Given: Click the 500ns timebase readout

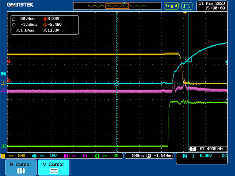Looking at the screenshot, I should coord(138,156).
